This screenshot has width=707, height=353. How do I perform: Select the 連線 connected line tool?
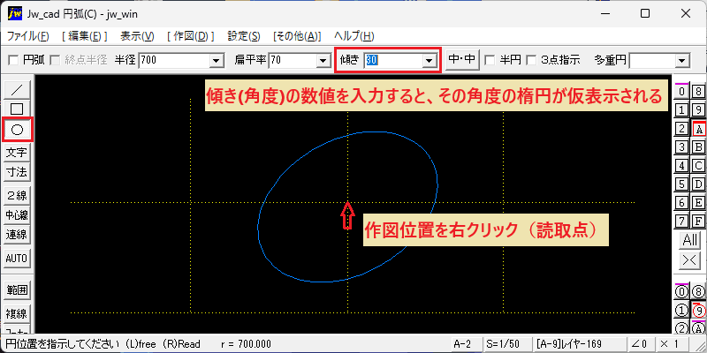[x=17, y=235]
